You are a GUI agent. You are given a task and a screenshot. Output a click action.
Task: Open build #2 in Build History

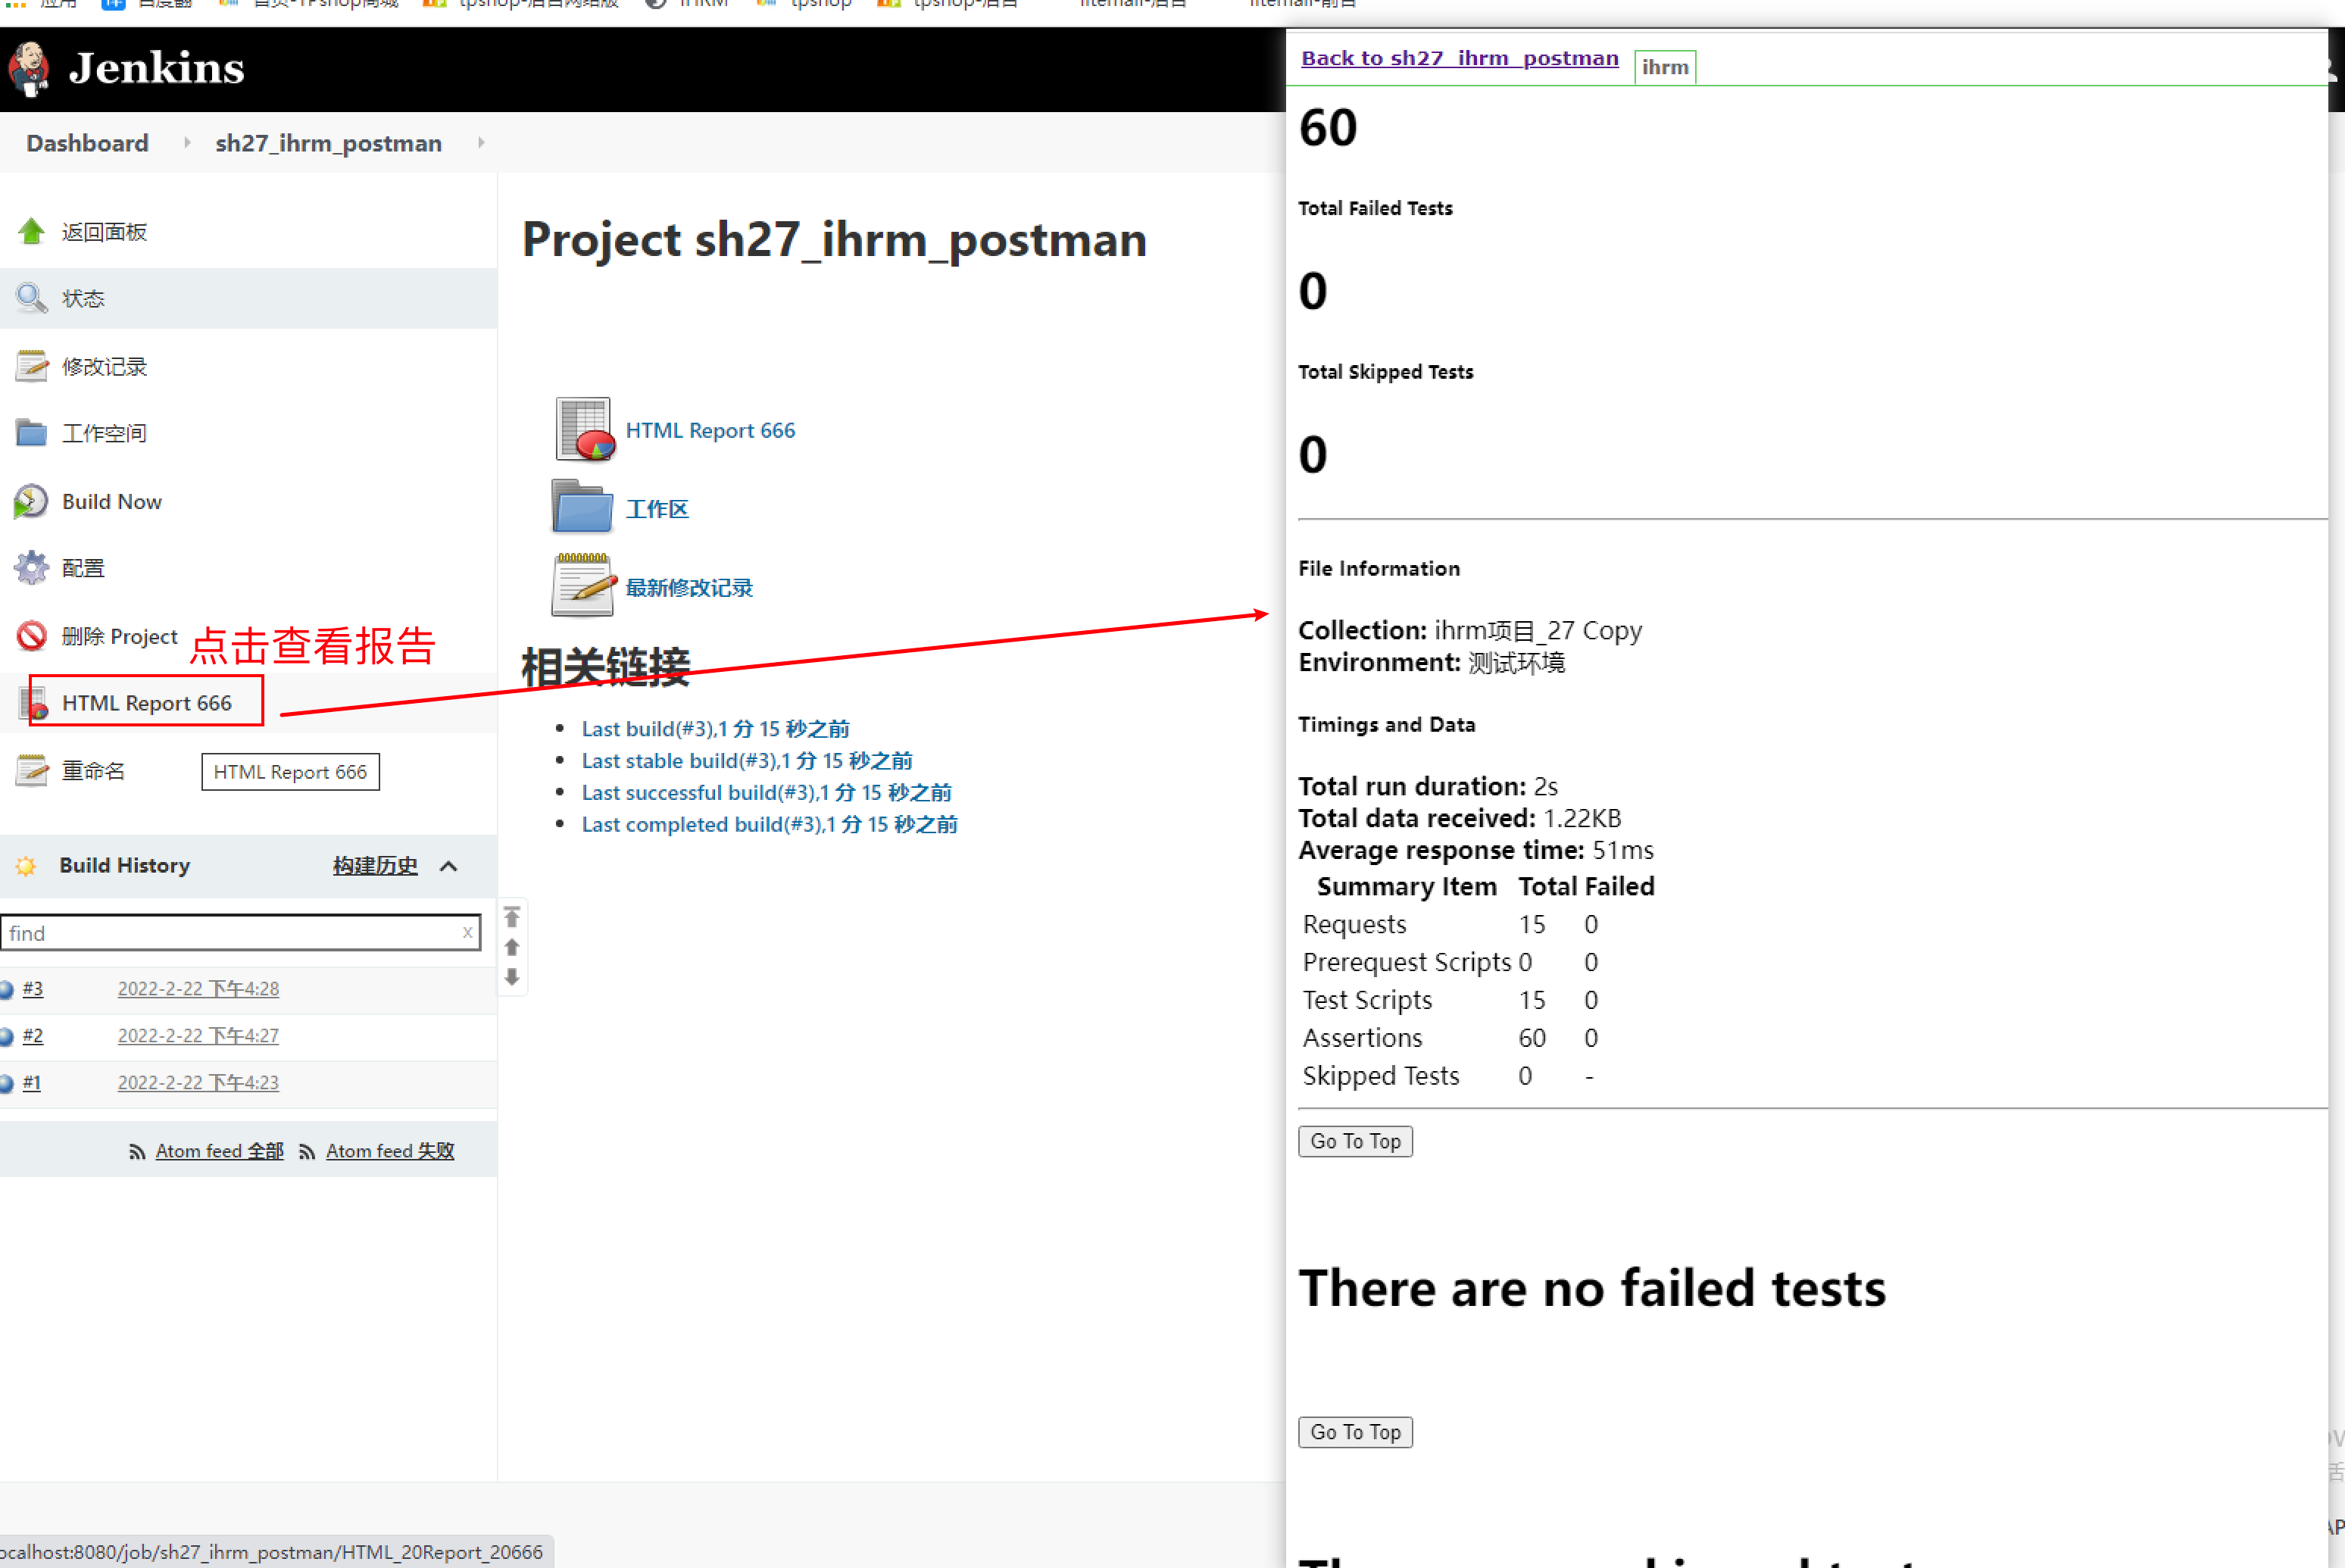coord(33,1035)
